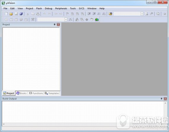This screenshot has width=169, height=132.
Task: Open the Help menu
Action: pyautogui.click(x=102, y=8)
